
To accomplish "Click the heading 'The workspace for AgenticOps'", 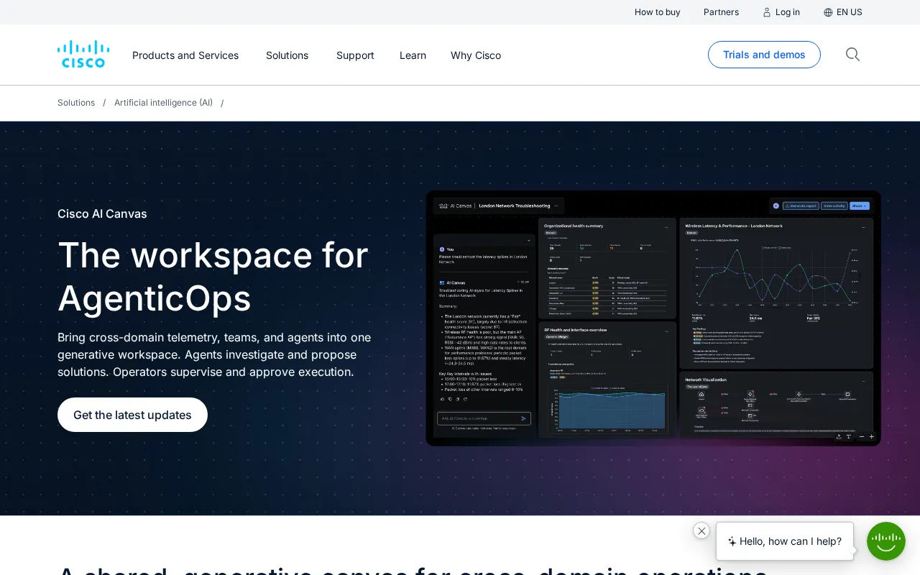I will click(213, 276).
